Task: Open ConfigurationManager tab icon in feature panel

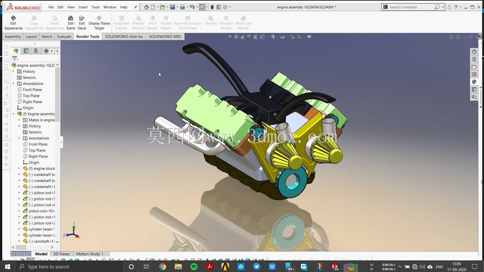Action: point(36,51)
